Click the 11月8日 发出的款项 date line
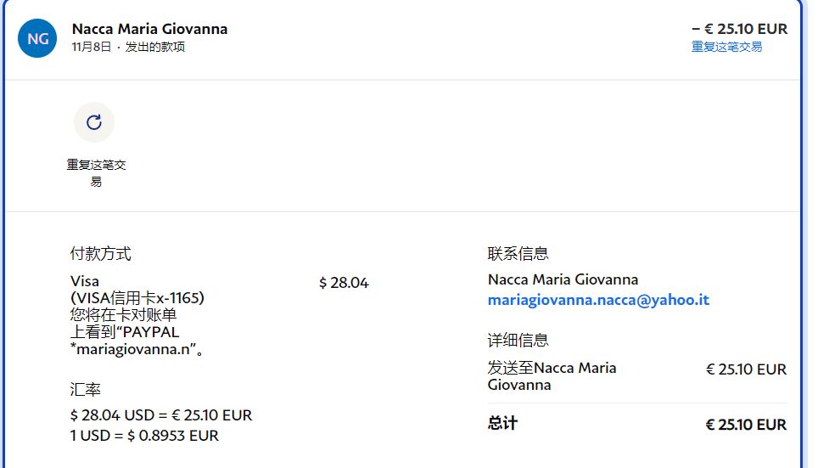The width and height of the screenshot is (818, 468). 128,47
